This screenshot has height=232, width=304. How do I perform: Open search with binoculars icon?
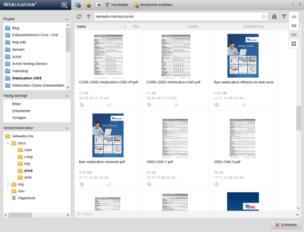click(x=274, y=16)
